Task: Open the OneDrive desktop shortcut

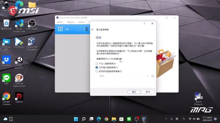Action: pos(6,44)
